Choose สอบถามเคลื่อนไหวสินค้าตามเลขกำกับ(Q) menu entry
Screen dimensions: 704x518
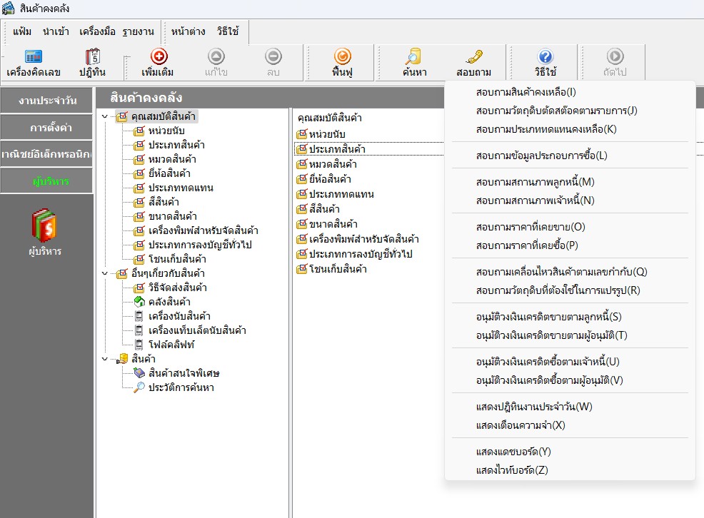(x=570, y=272)
